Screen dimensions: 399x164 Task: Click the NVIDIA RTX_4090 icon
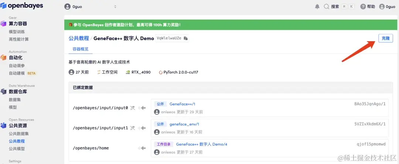128,72
